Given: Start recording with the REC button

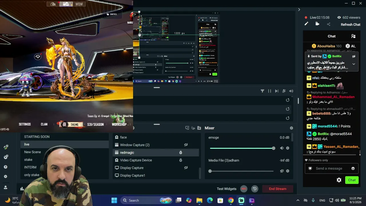Looking at the screenshot, I should tap(244, 189).
